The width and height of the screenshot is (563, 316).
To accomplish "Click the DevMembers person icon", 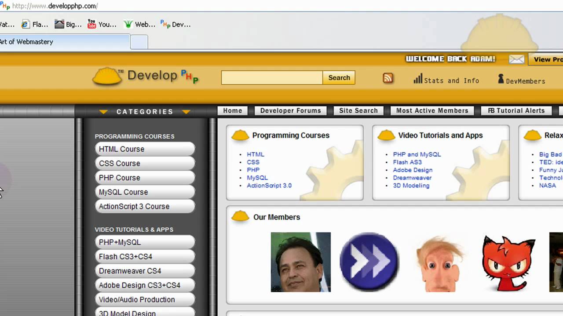I will click(x=501, y=79).
